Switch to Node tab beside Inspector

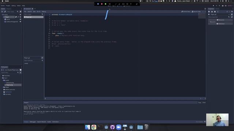tap(217, 9)
